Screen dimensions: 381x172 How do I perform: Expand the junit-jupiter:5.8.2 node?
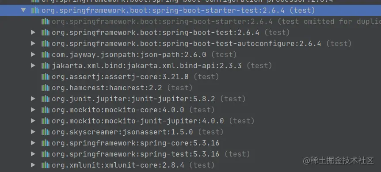(x=33, y=99)
